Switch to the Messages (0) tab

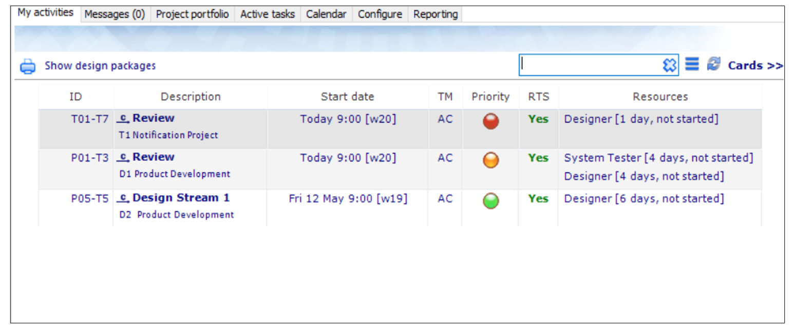115,14
